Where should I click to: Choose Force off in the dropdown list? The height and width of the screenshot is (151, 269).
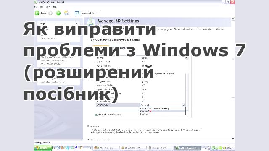tap(163, 111)
